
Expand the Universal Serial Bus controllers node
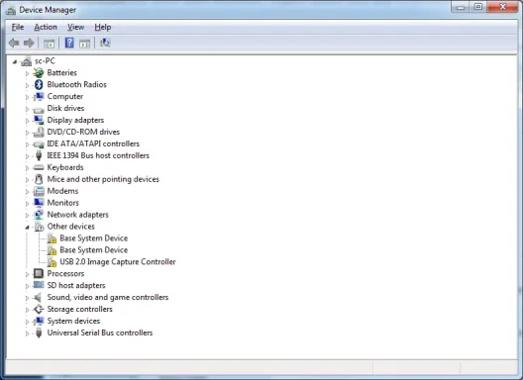[x=28, y=333]
